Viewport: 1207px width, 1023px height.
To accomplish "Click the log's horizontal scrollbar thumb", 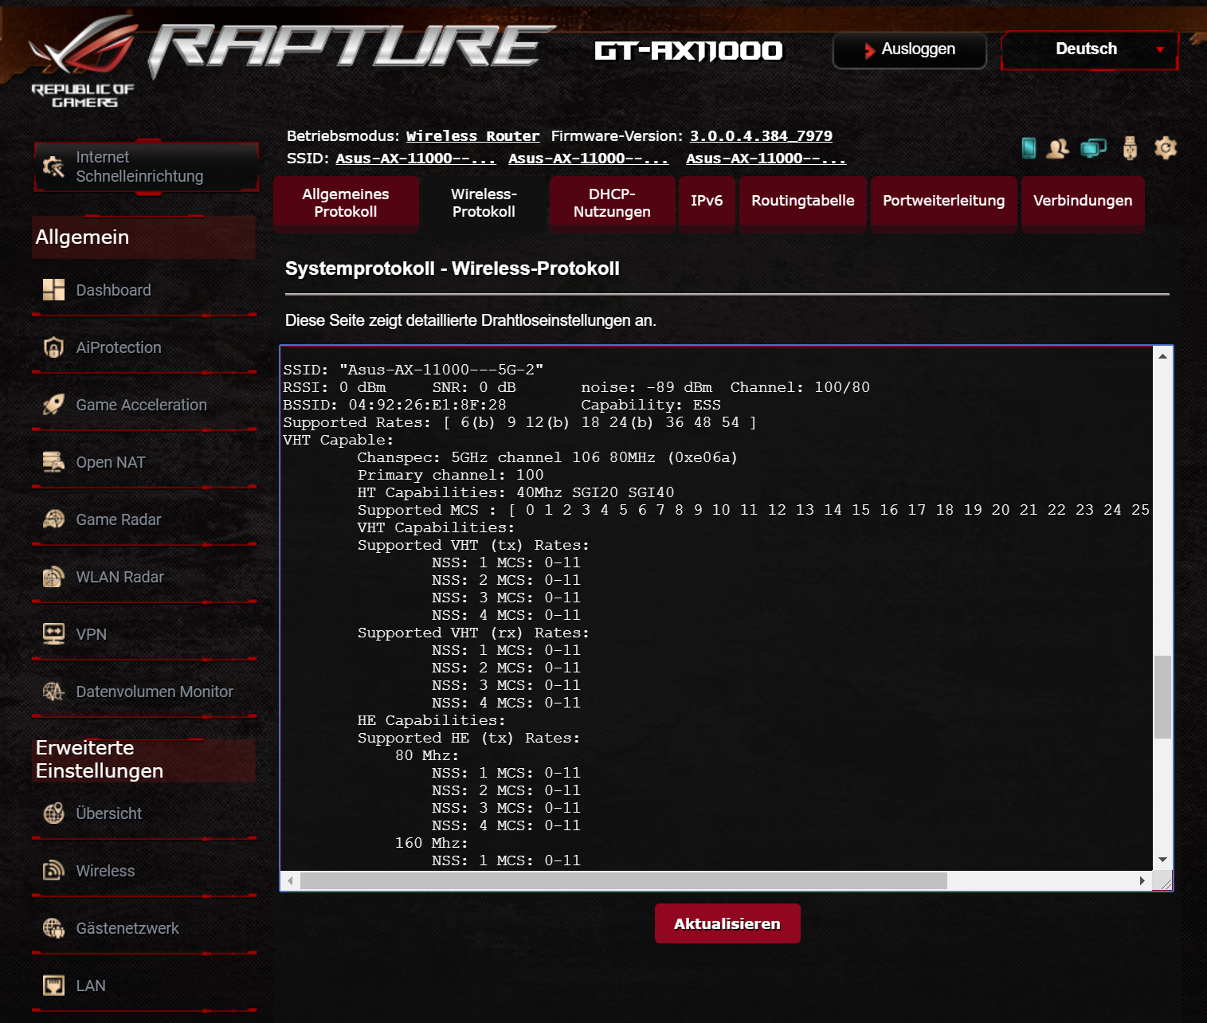I will click(623, 880).
